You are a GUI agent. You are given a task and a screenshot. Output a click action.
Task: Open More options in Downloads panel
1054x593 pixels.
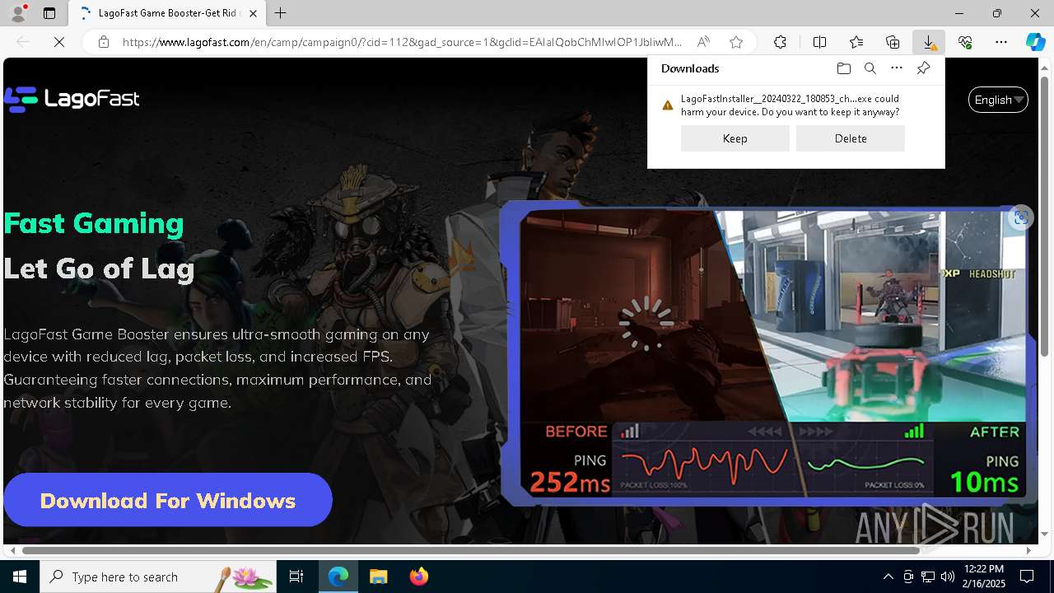897,68
